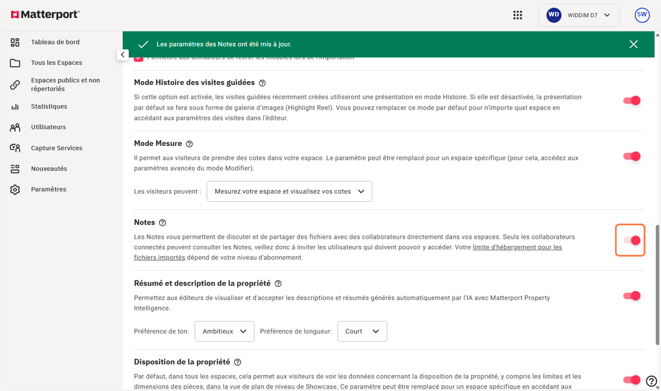Open the visitors measurement permission dropdown
The height and width of the screenshot is (391, 661).
tap(289, 191)
